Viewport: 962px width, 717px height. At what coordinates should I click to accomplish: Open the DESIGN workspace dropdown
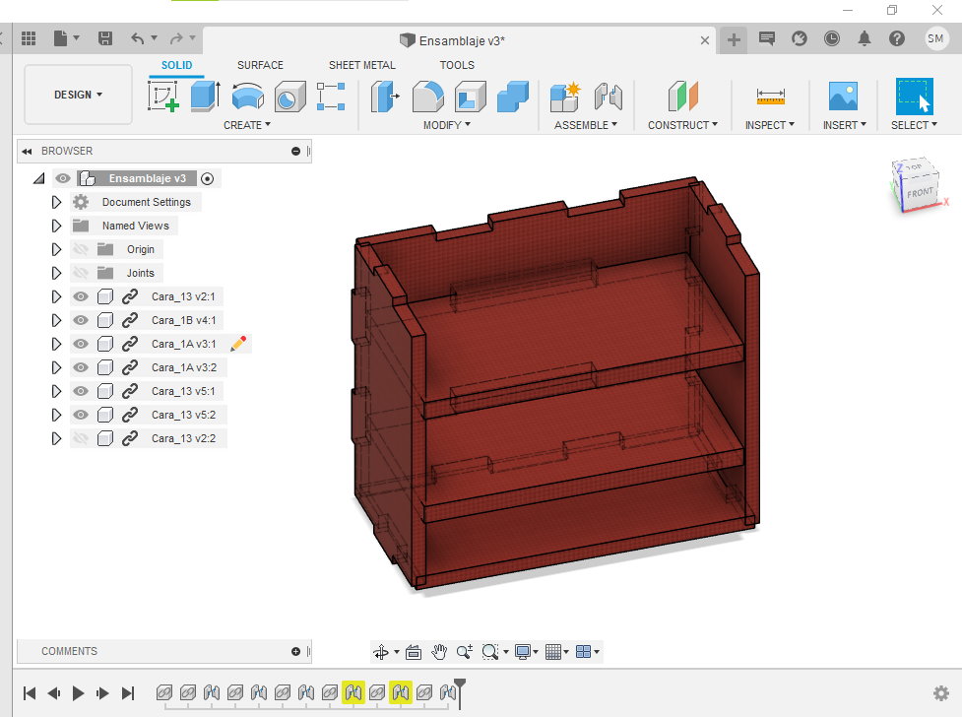pos(78,95)
